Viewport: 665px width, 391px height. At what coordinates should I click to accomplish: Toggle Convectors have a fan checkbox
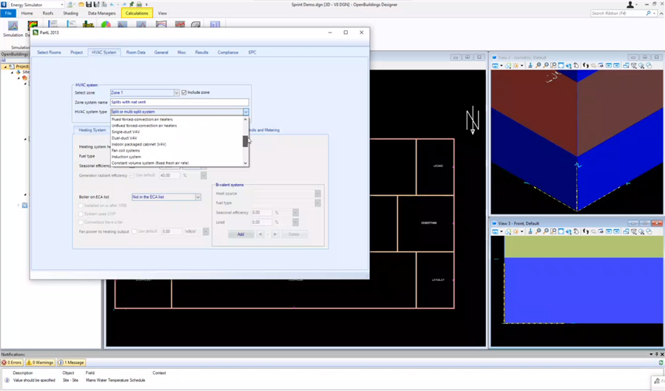click(x=81, y=222)
